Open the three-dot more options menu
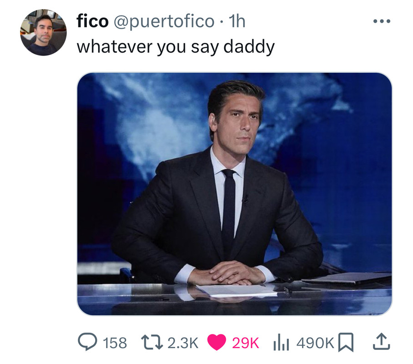413x364 pixels. [x=382, y=21]
